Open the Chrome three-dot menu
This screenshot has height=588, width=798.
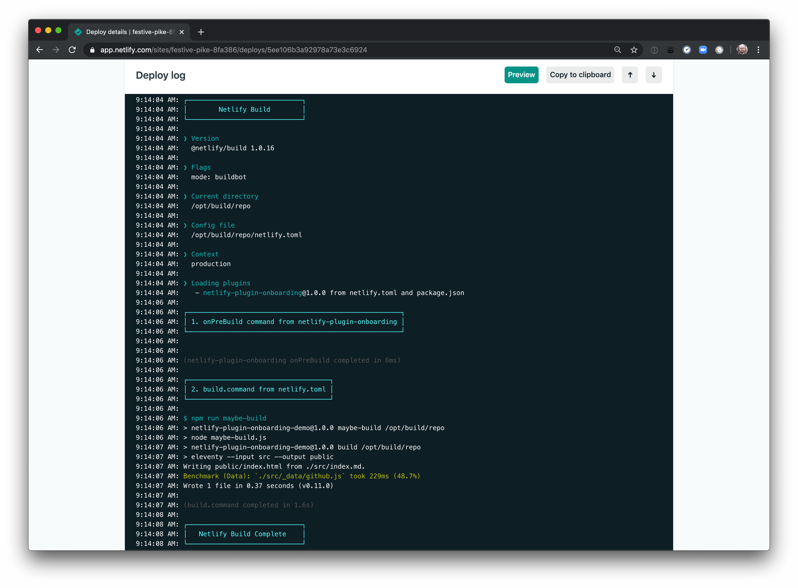pyautogui.click(x=758, y=50)
